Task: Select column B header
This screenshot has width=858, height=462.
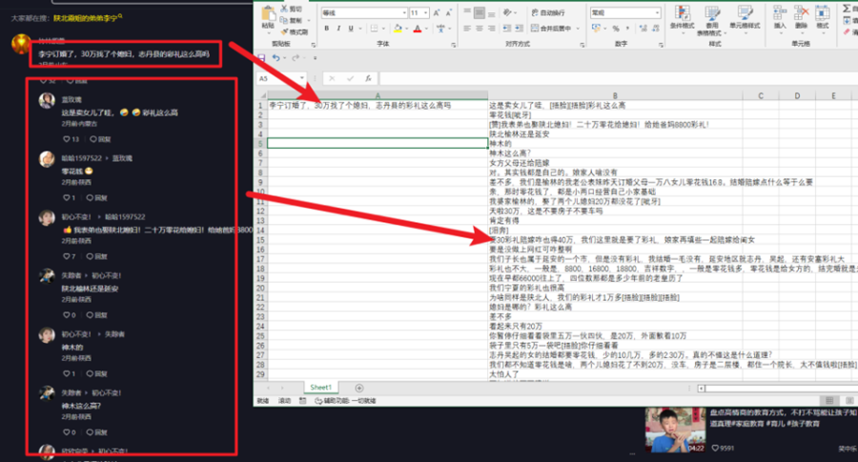Action: 615,95
